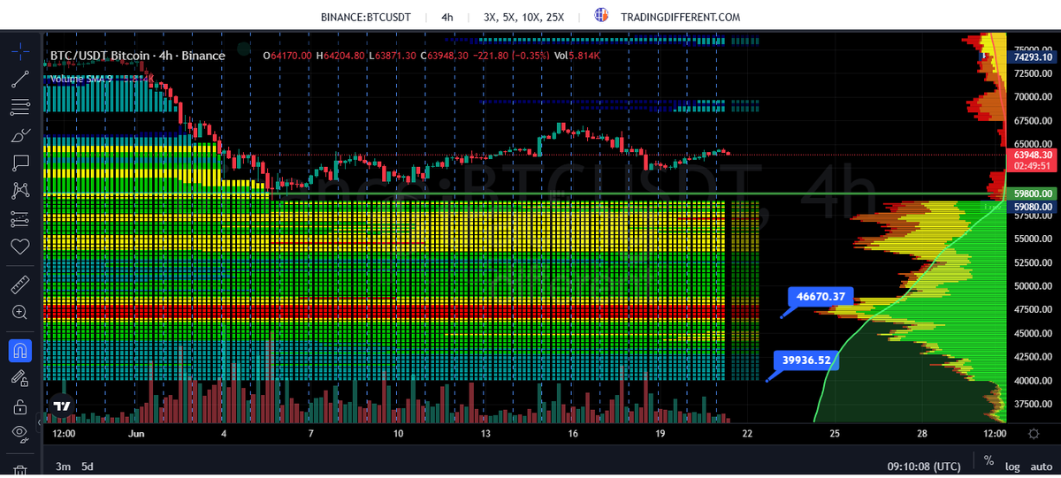Image resolution: width=1061 pixels, height=478 pixels.
Task: Toggle the magnet snap mode
Action: pos(19,351)
